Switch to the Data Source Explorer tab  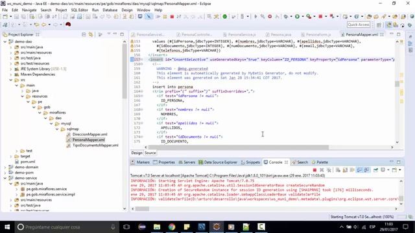click(x=218, y=162)
